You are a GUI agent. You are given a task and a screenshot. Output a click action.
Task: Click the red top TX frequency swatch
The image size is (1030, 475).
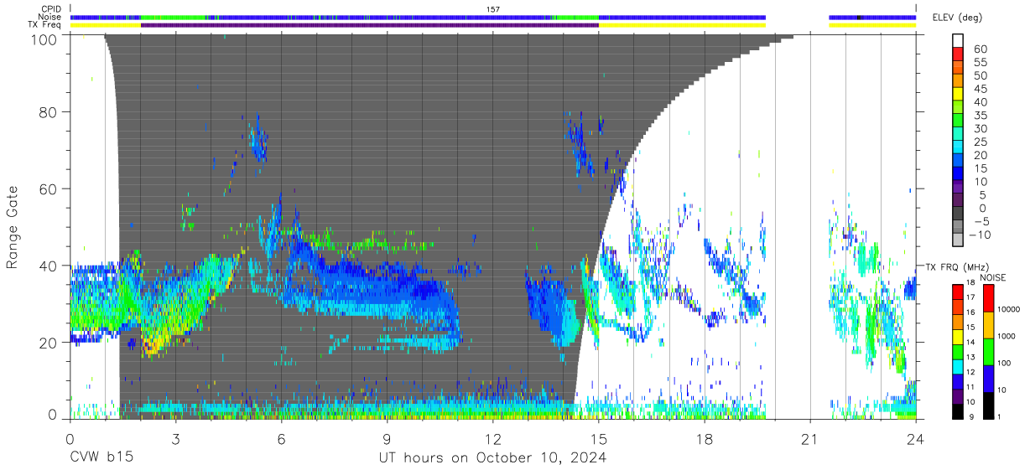(958, 292)
